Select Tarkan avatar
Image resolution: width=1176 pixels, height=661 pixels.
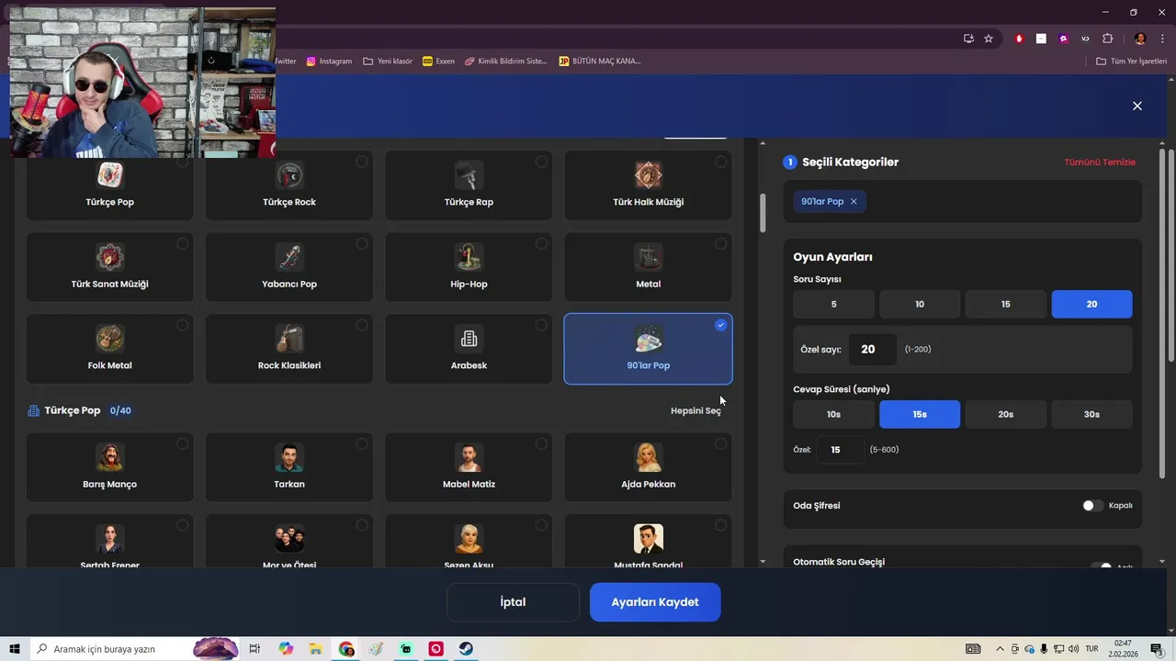[289, 457]
